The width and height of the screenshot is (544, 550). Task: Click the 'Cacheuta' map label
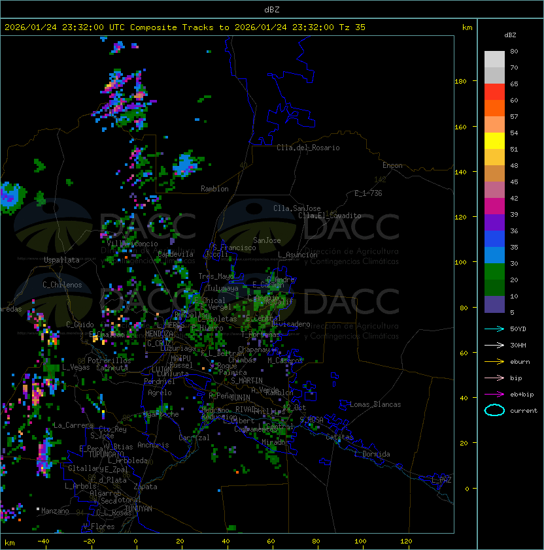pos(112,368)
